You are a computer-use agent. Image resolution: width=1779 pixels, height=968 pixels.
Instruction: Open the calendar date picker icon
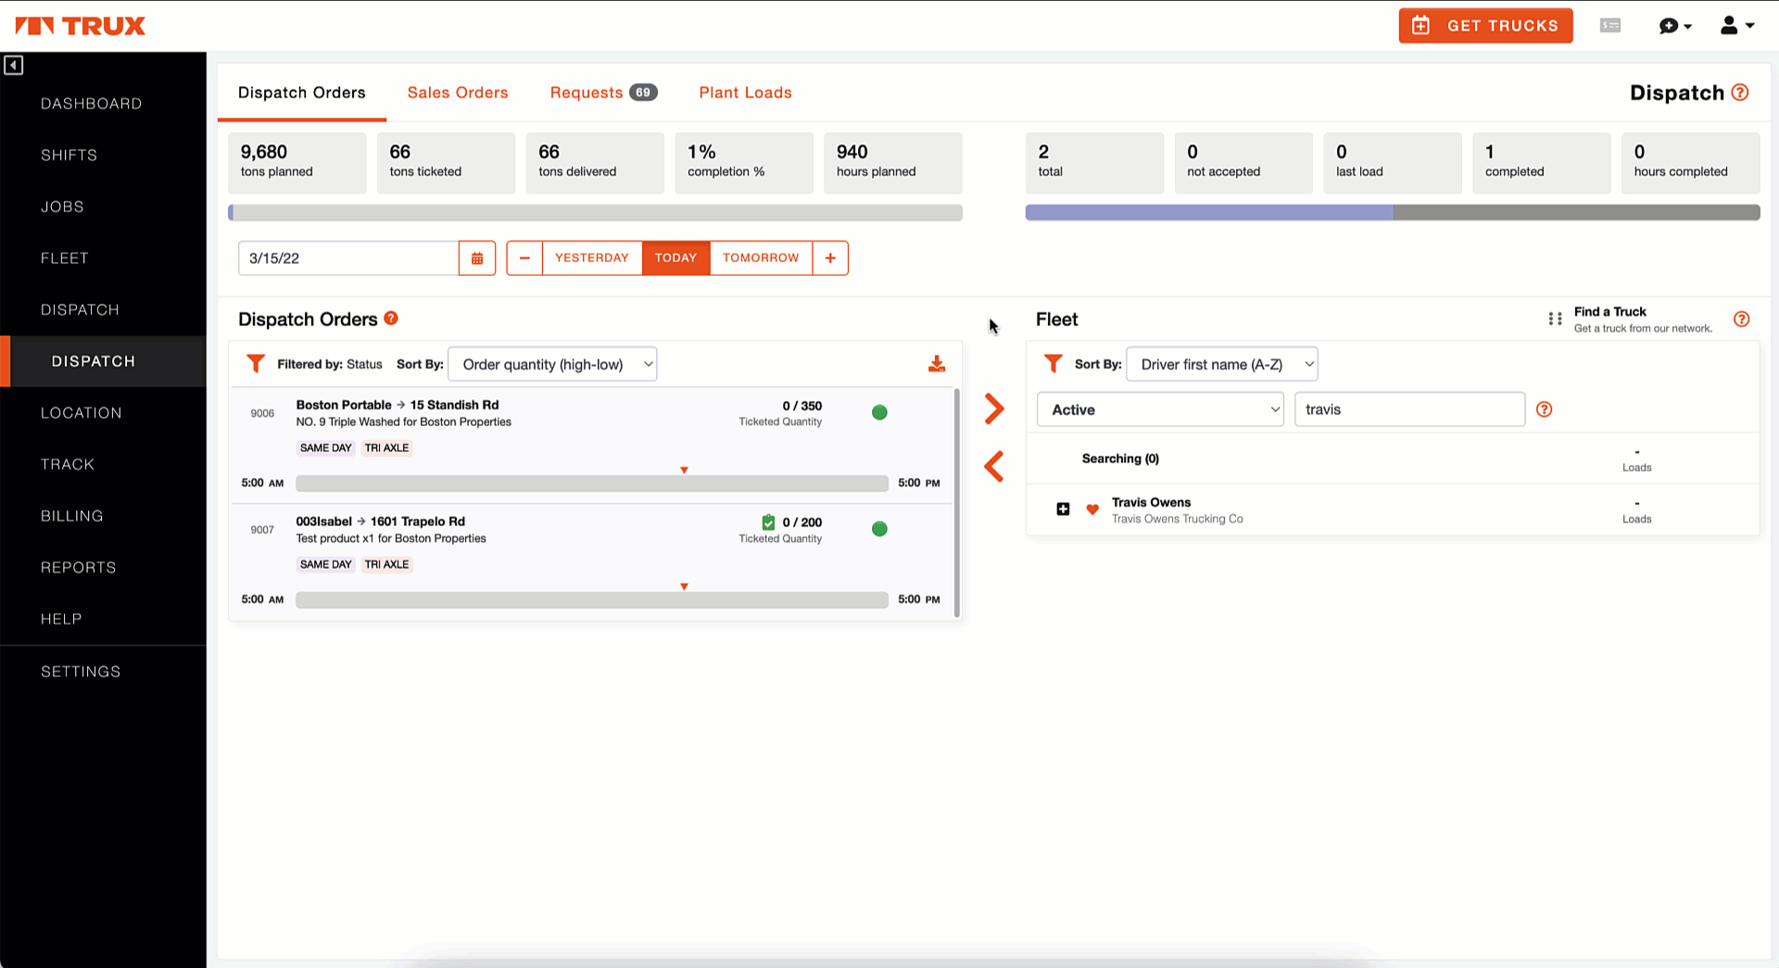(477, 258)
